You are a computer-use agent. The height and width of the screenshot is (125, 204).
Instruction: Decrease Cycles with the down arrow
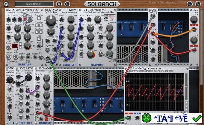pyautogui.click(x=21, y=47)
